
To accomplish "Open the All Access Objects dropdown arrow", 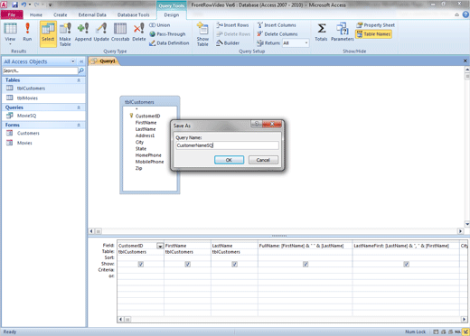I will 73,61.
